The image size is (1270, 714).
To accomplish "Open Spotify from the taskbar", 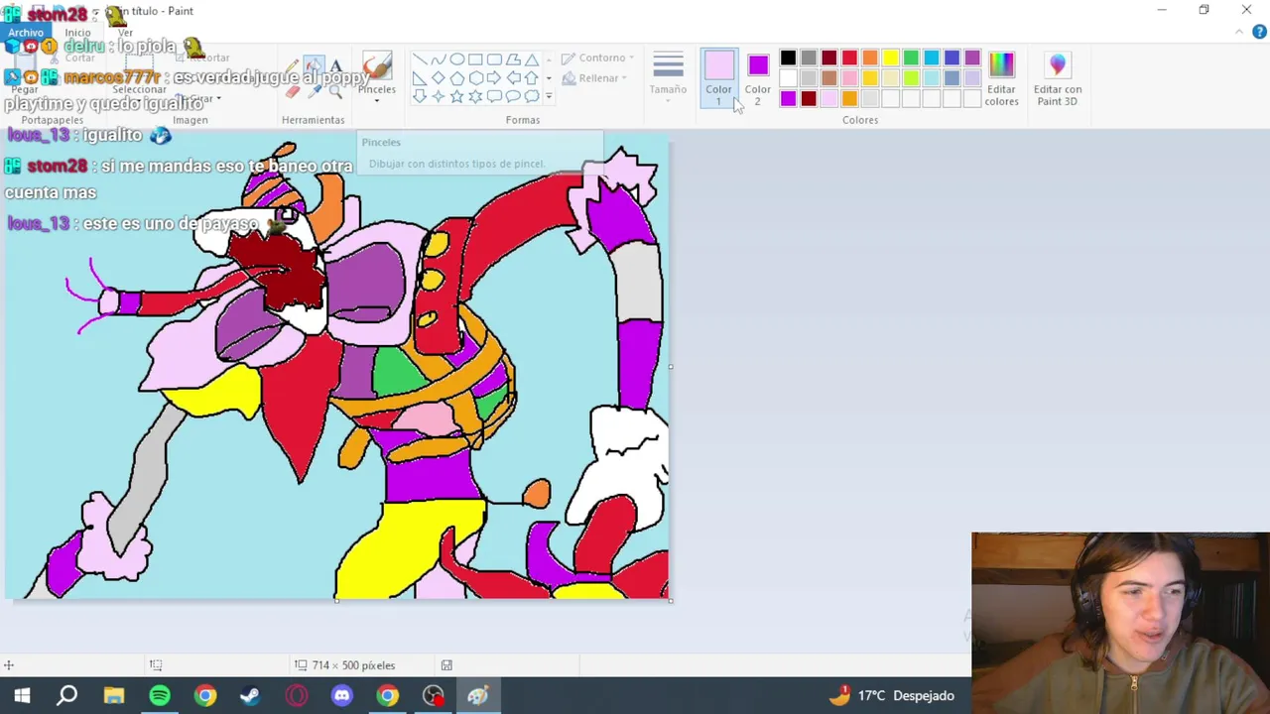I will [x=159, y=695].
